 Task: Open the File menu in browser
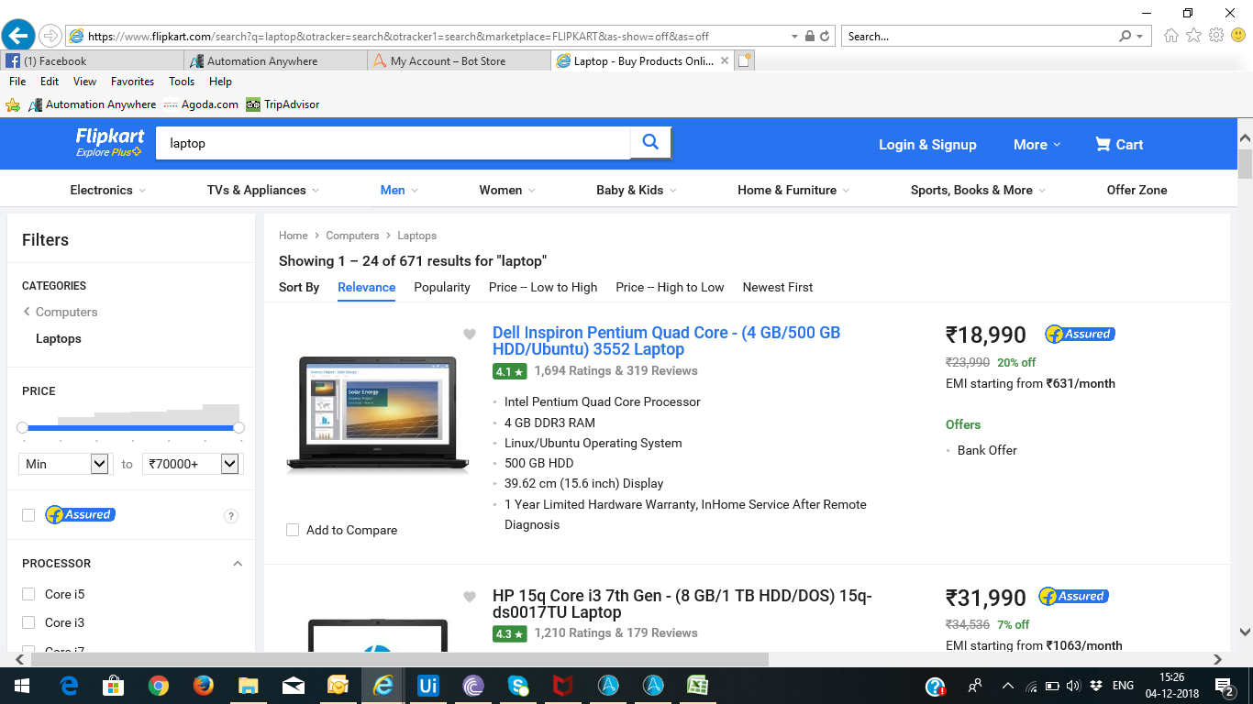pos(17,82)
